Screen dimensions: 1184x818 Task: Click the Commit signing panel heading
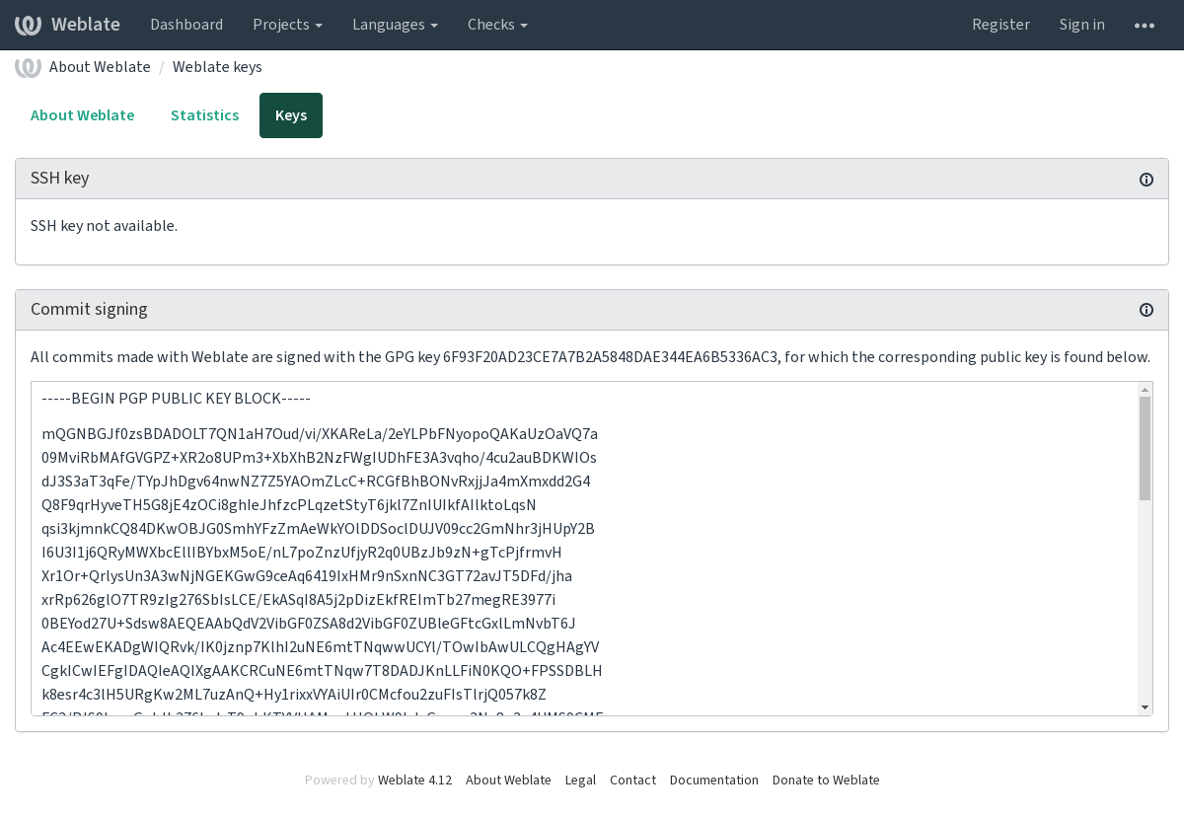point(89,310)
